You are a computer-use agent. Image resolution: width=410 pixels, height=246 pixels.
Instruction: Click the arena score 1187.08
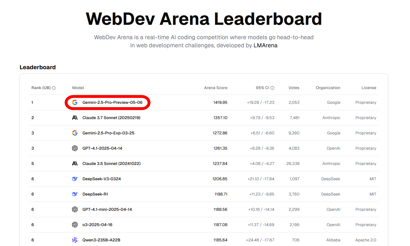tap(220, 225)
